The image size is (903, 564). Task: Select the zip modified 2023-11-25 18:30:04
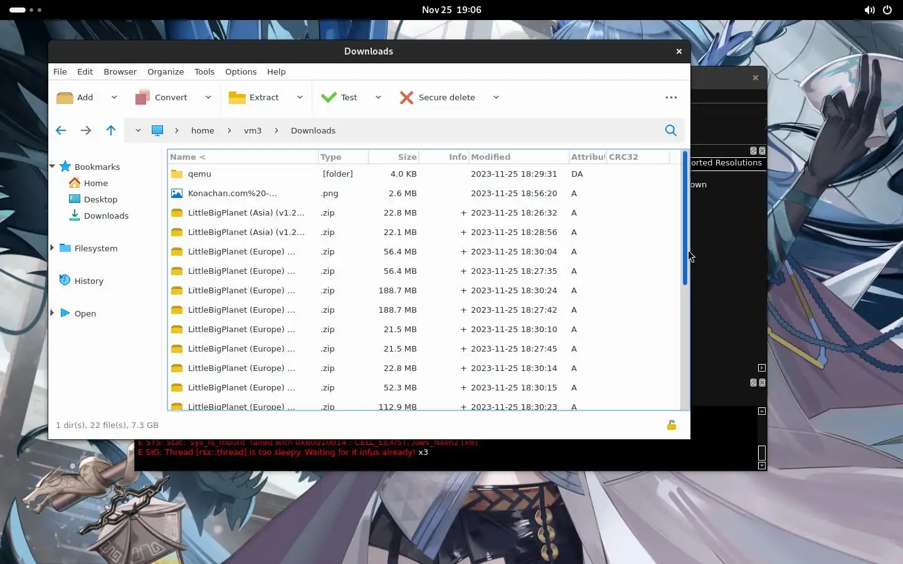click(x=424, y=252)
